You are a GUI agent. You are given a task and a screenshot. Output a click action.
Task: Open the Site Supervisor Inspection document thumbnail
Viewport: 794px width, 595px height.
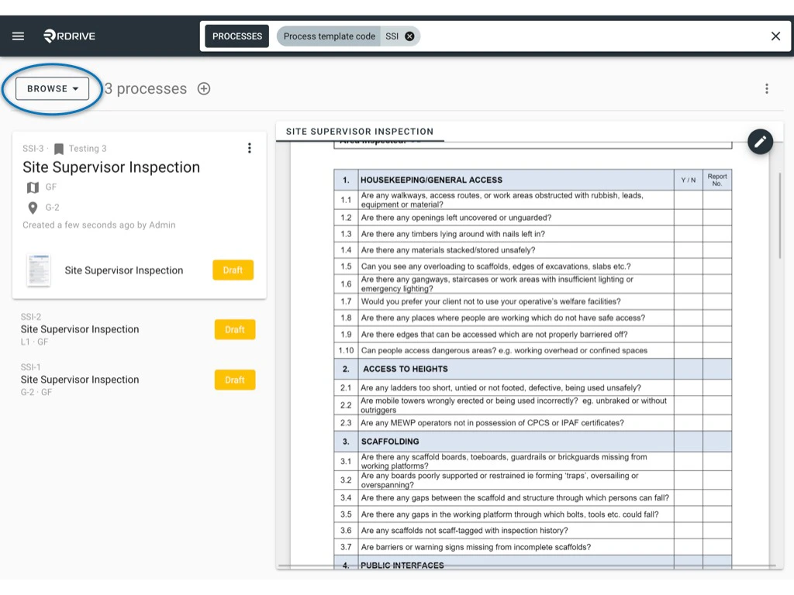click(39, 270)
